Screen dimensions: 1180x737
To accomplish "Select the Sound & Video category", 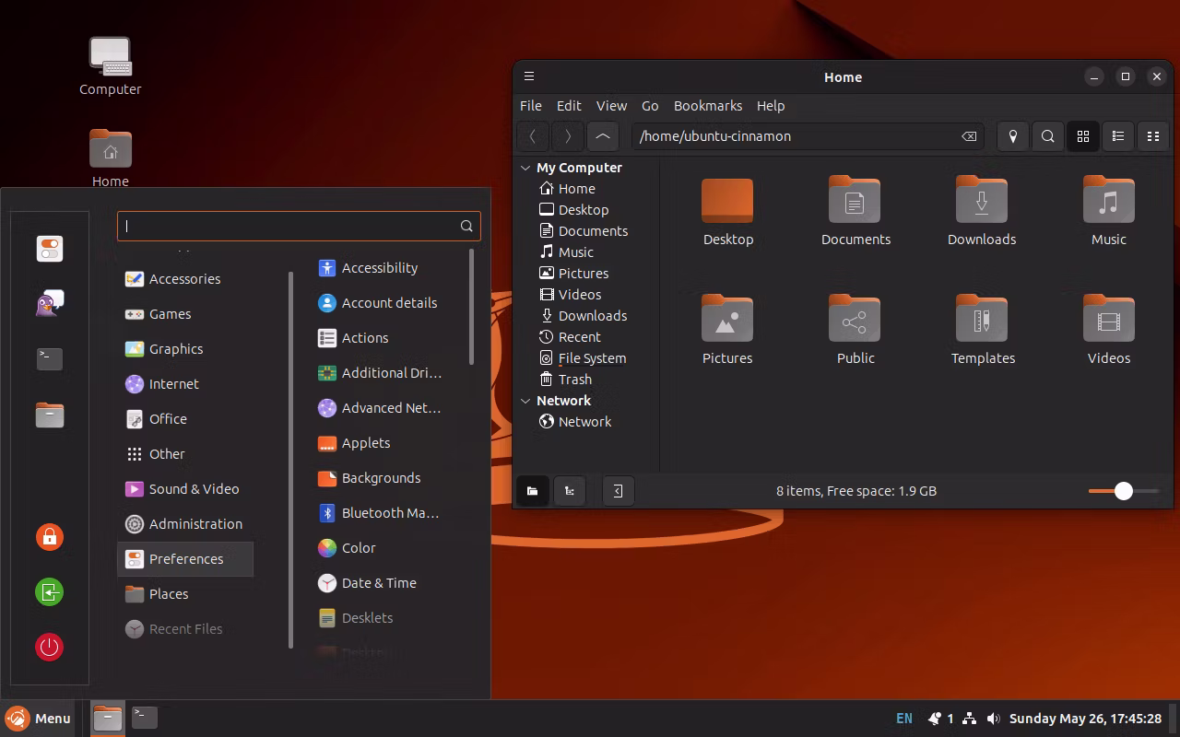I will (x=185, y=489).
